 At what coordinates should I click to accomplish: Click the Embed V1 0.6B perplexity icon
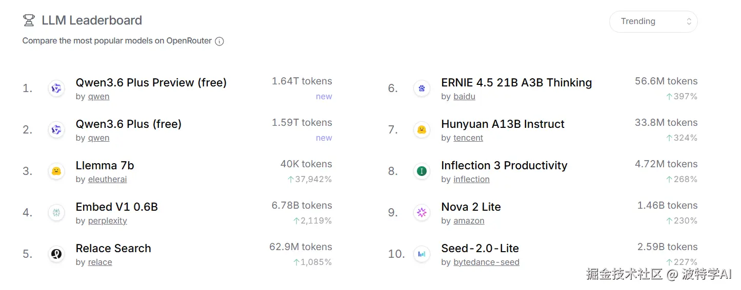coord(56,213)
